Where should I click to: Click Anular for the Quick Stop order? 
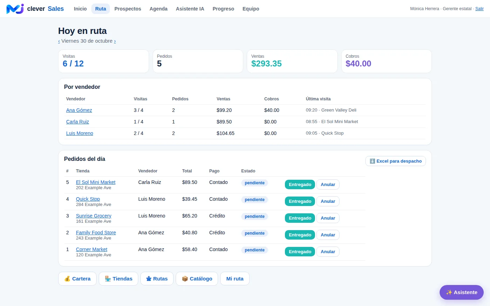[328, 201]
